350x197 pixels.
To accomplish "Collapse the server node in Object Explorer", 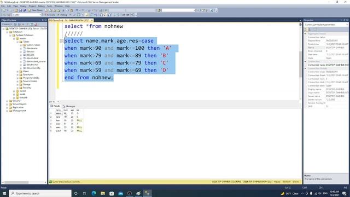I will (4, 29).
